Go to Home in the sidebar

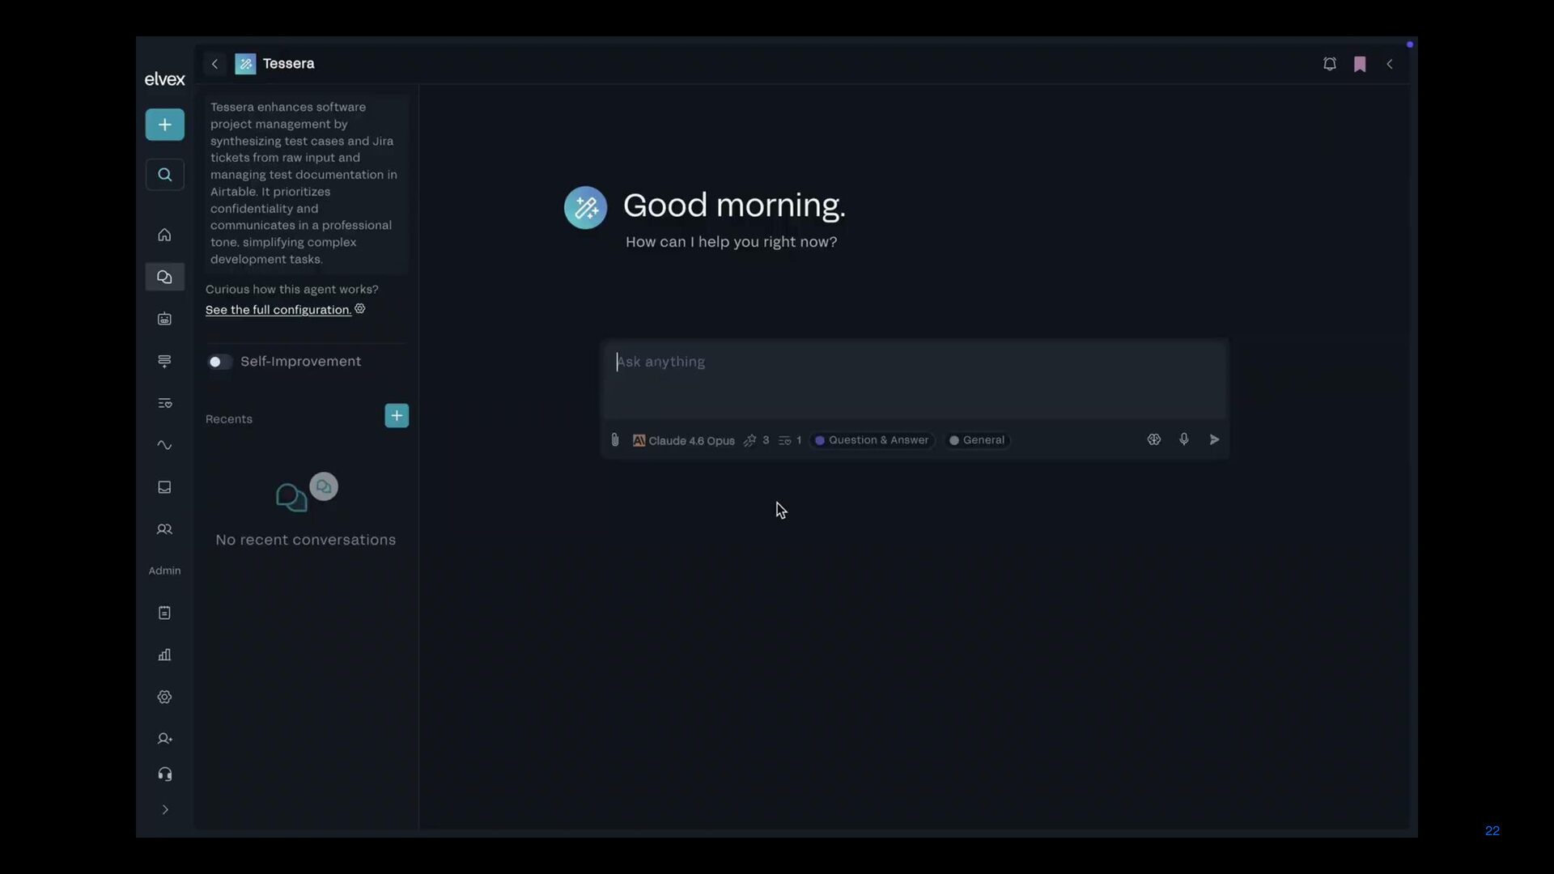(x=164, y=235)
